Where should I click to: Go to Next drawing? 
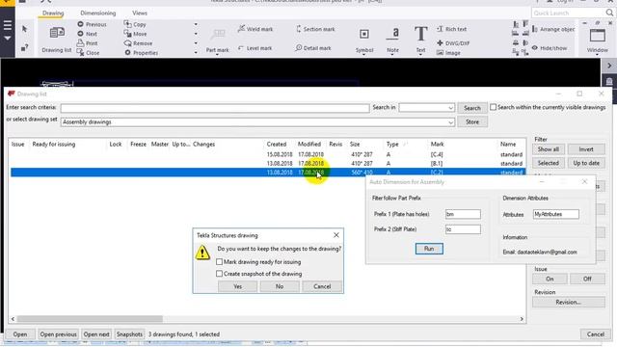tap(88, 34)
